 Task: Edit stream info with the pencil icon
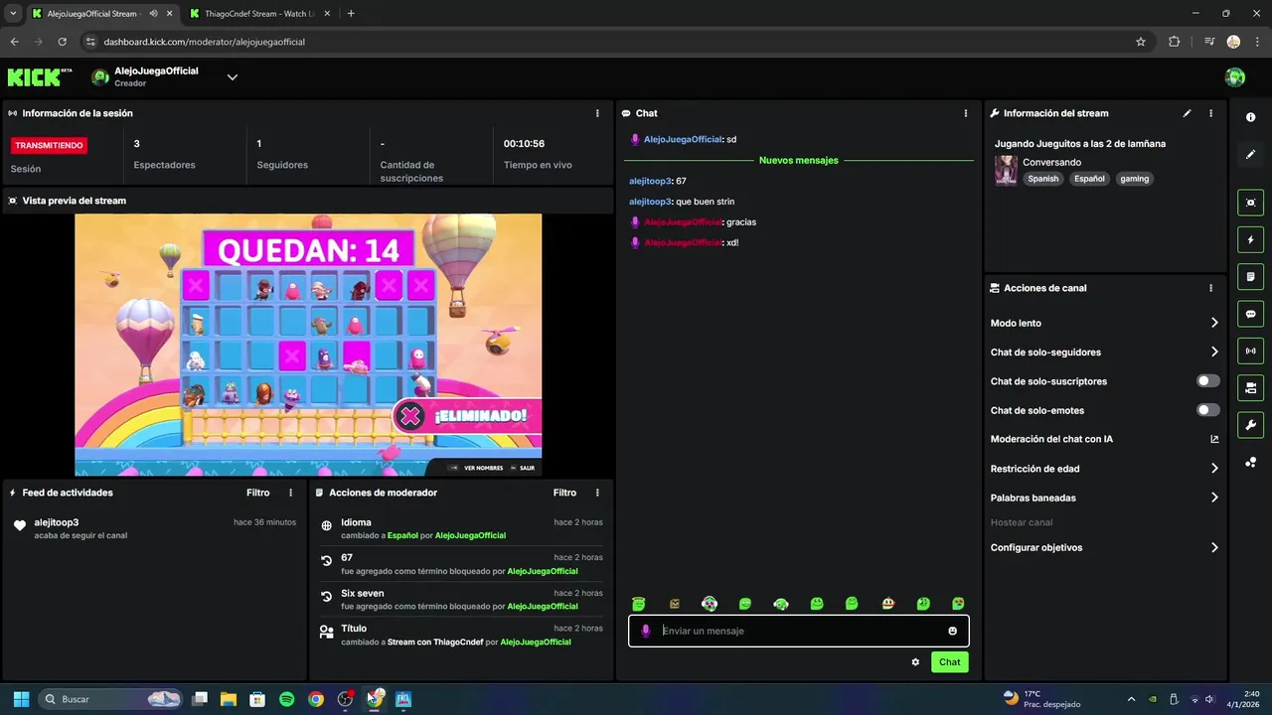[x=1187, y=113]
